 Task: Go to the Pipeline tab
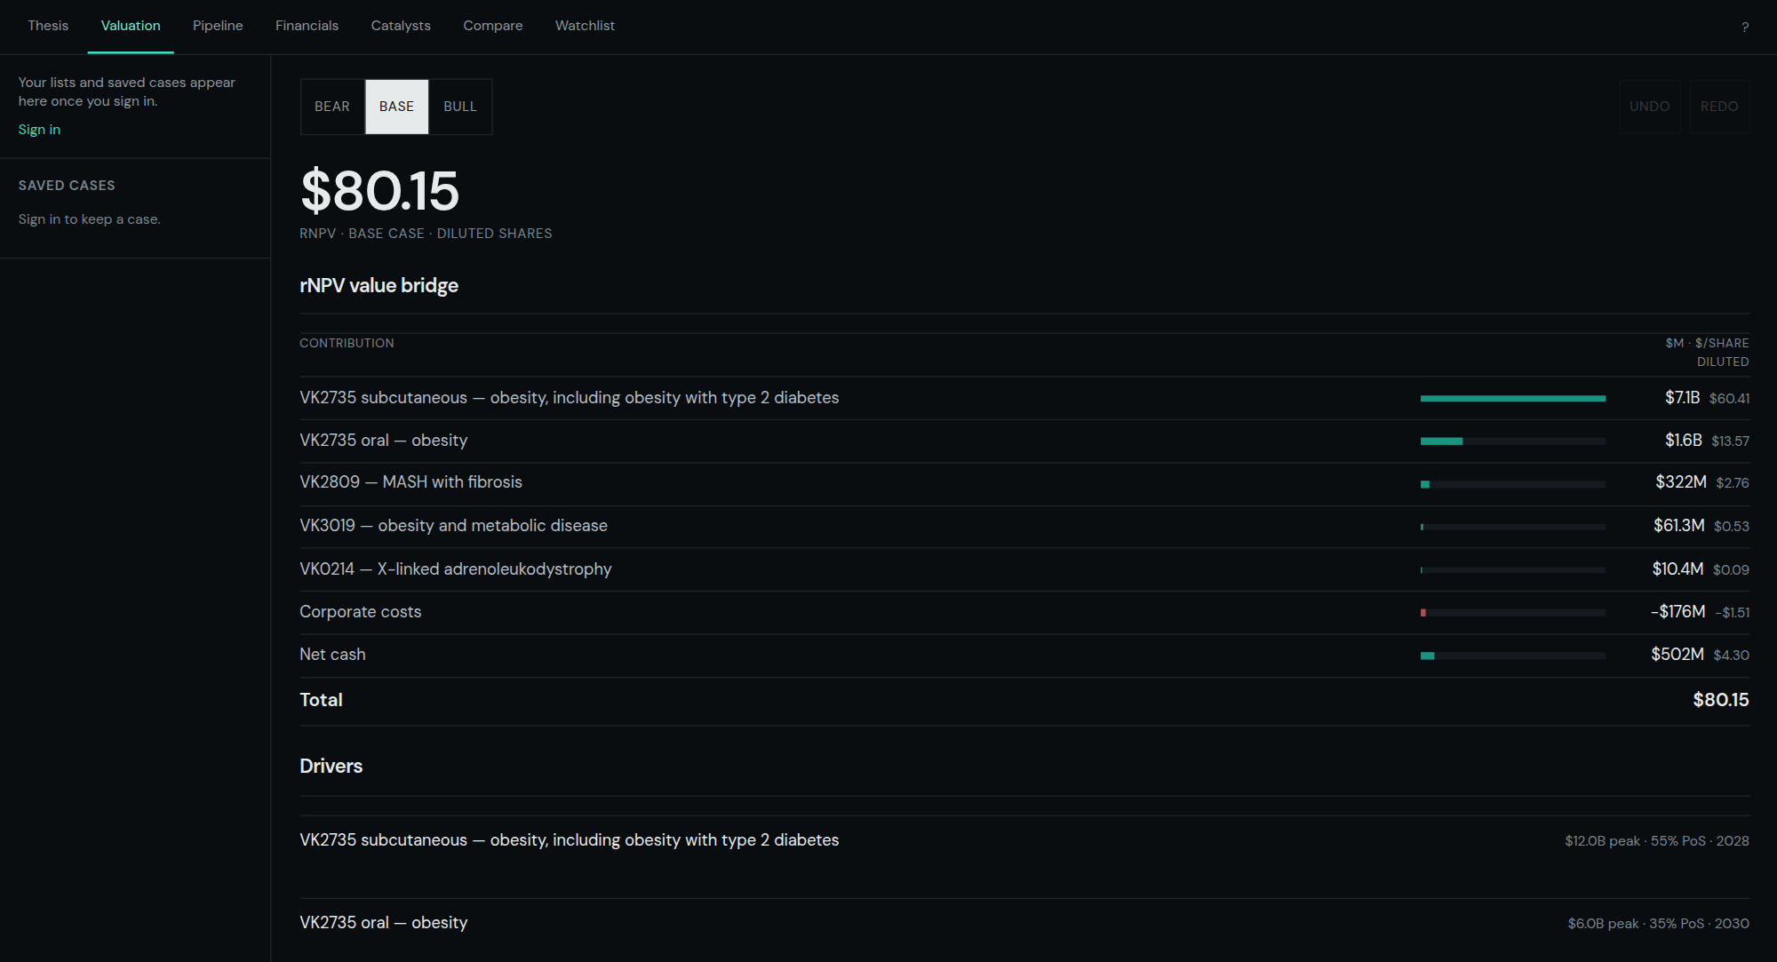pyautogui.click(x=218, y=26)
